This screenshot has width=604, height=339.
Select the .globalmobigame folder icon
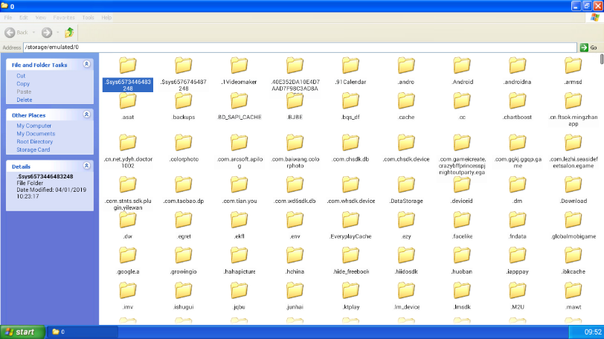(574, 221)
